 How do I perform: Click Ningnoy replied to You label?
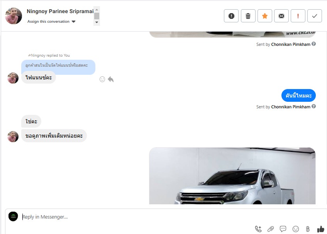click(x=49, y=56)
